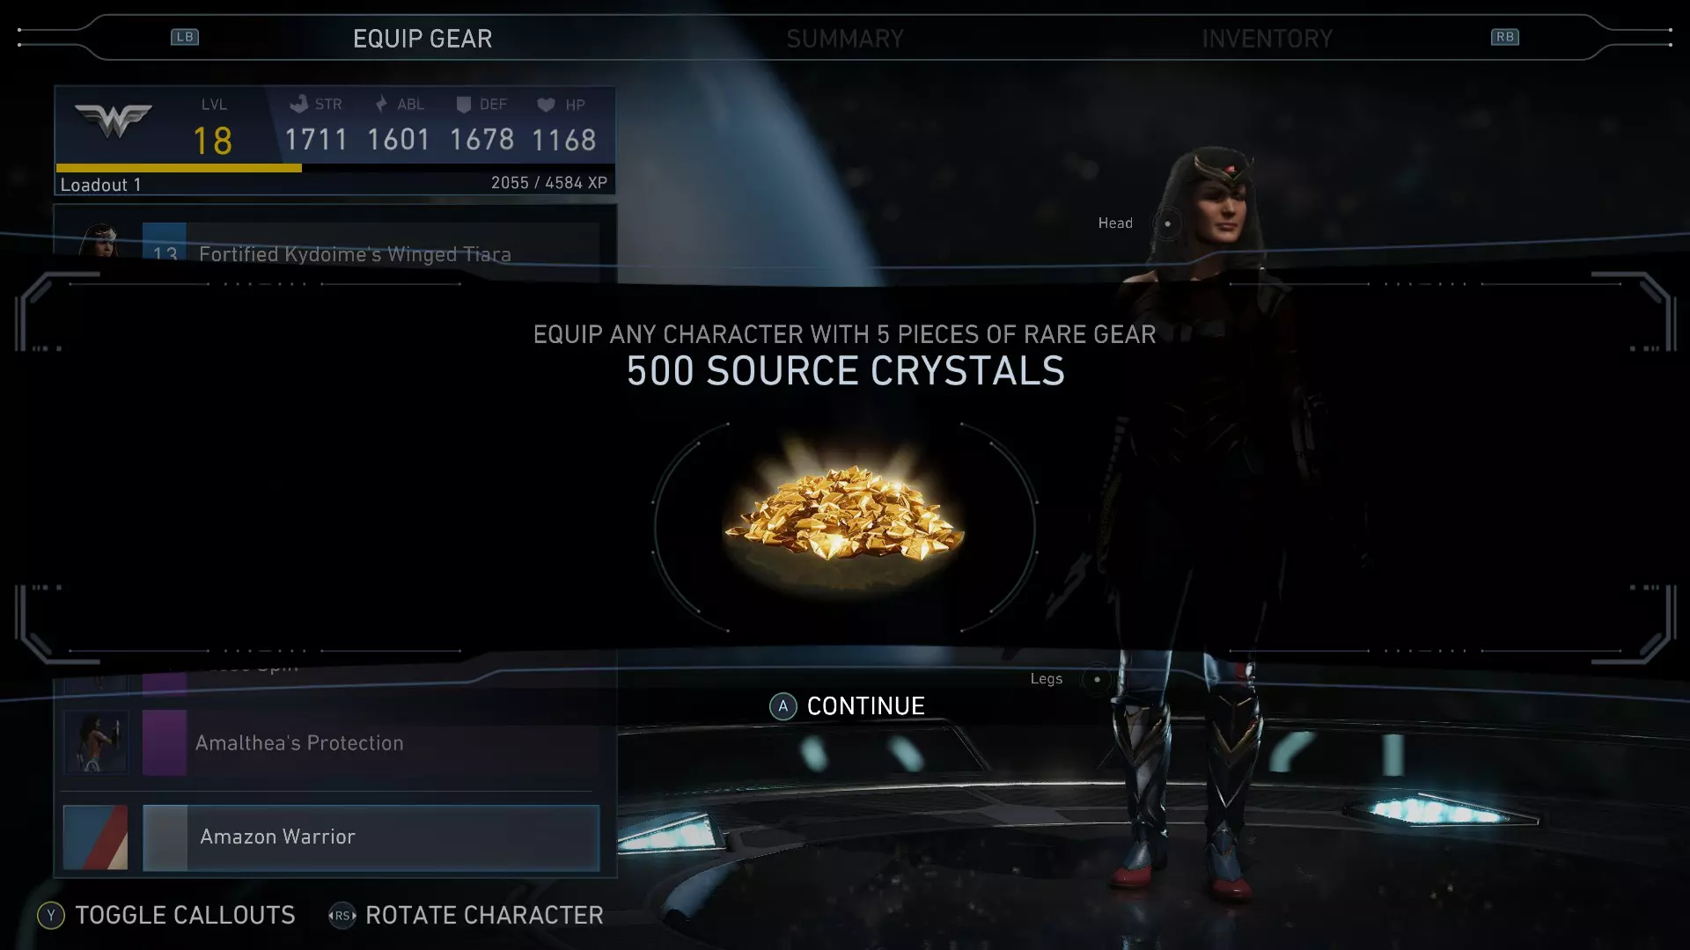Image resolution: width=1690 pixels, height=950 pixels.
Task: Select the Wonder Woman emblem icon
Action: coord(114,121)
